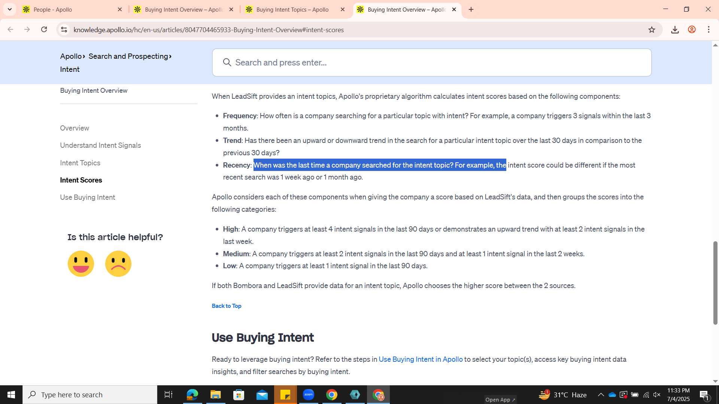
Task: Click the sad face not-helpful icon
Action: click(118, 264)
